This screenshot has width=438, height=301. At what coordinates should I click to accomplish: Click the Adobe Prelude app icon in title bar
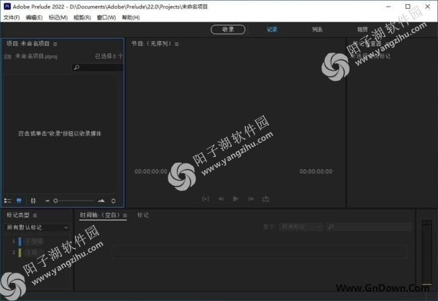pyautogui.click(x=7, y=7)
